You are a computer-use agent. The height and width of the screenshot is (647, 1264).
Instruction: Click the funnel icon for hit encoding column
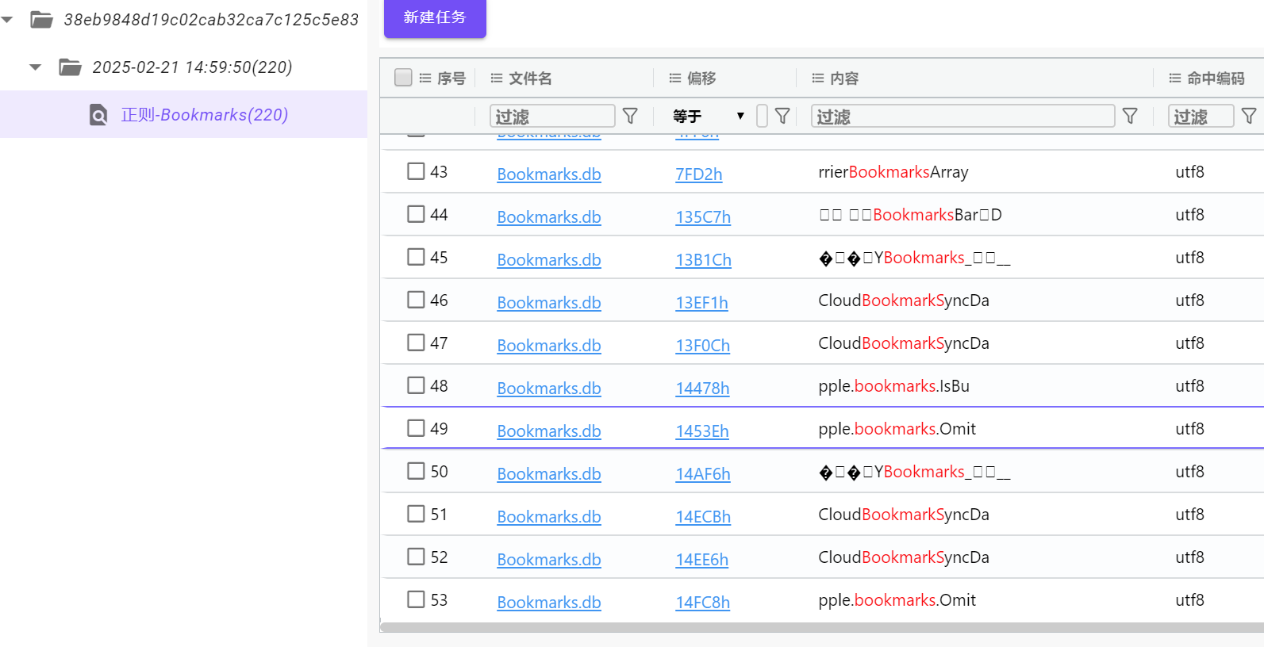[x=1249, y=117]
